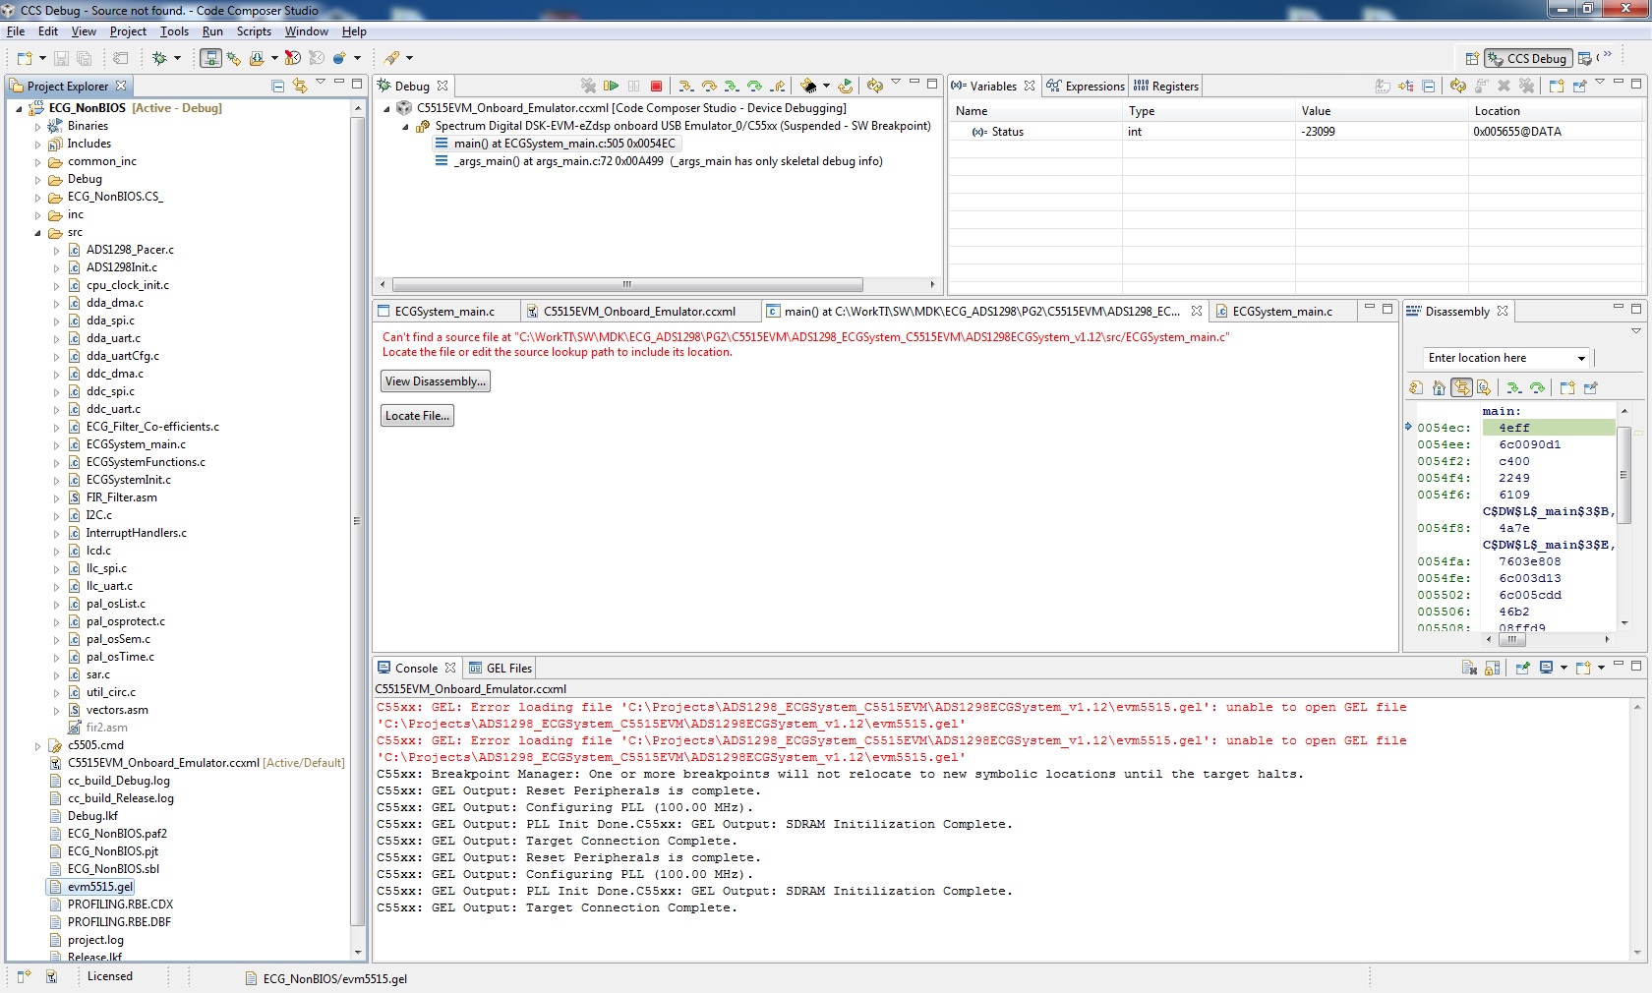
Task: Switch to the Registers tab
Action: point(1166,87)
